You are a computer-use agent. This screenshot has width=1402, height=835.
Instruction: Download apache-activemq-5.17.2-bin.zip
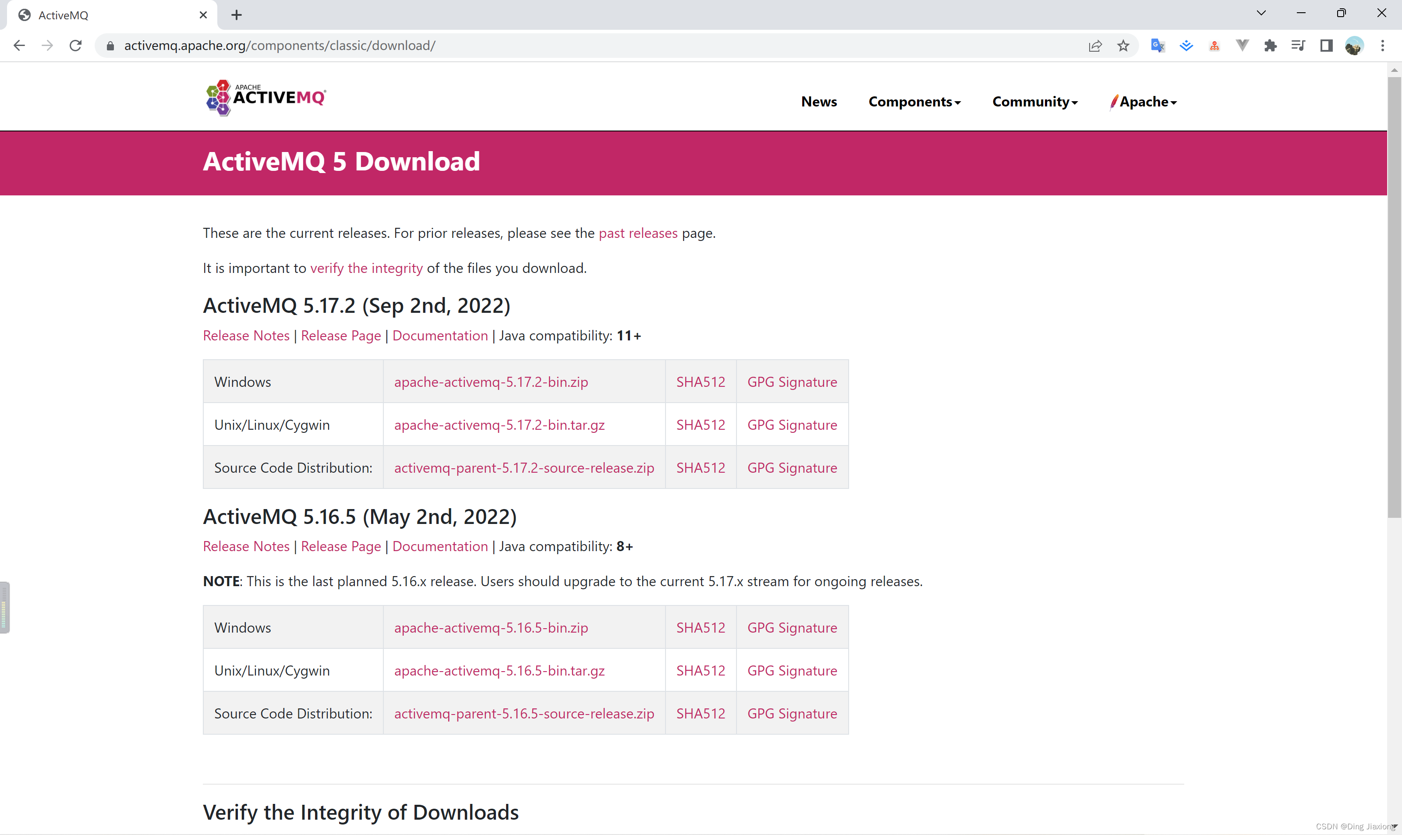point(491,382)
